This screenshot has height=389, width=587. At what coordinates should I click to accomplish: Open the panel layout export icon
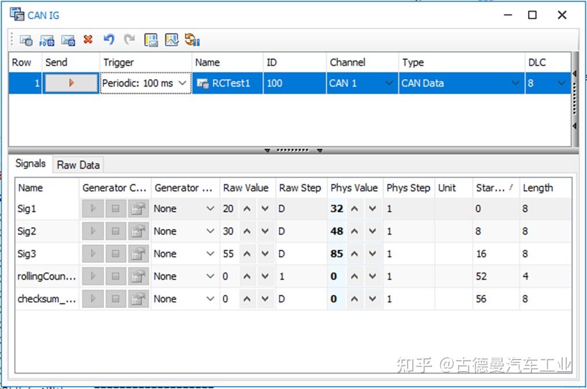[150, 40]
